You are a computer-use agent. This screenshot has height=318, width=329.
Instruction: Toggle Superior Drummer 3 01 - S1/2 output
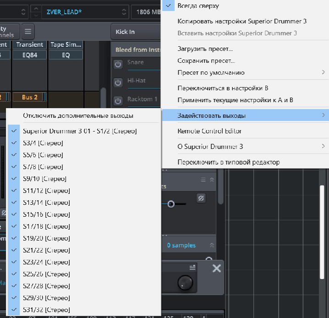click(84, 131)
